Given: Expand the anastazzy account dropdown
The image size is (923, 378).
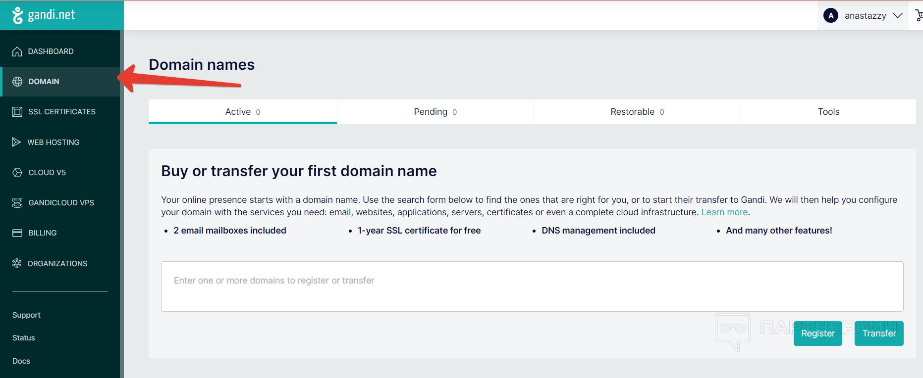Looking at the screenshot, I should [x=897, y=16].
